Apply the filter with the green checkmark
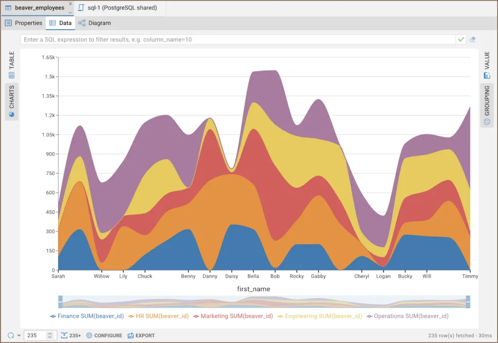Image resolution: width=498 pixels, height=343 pixels. (x=461, y=39)
